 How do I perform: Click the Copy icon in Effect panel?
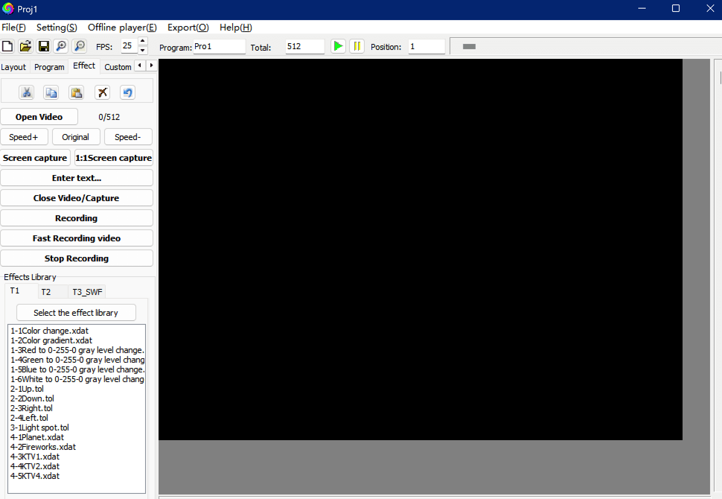pos(51,92)
